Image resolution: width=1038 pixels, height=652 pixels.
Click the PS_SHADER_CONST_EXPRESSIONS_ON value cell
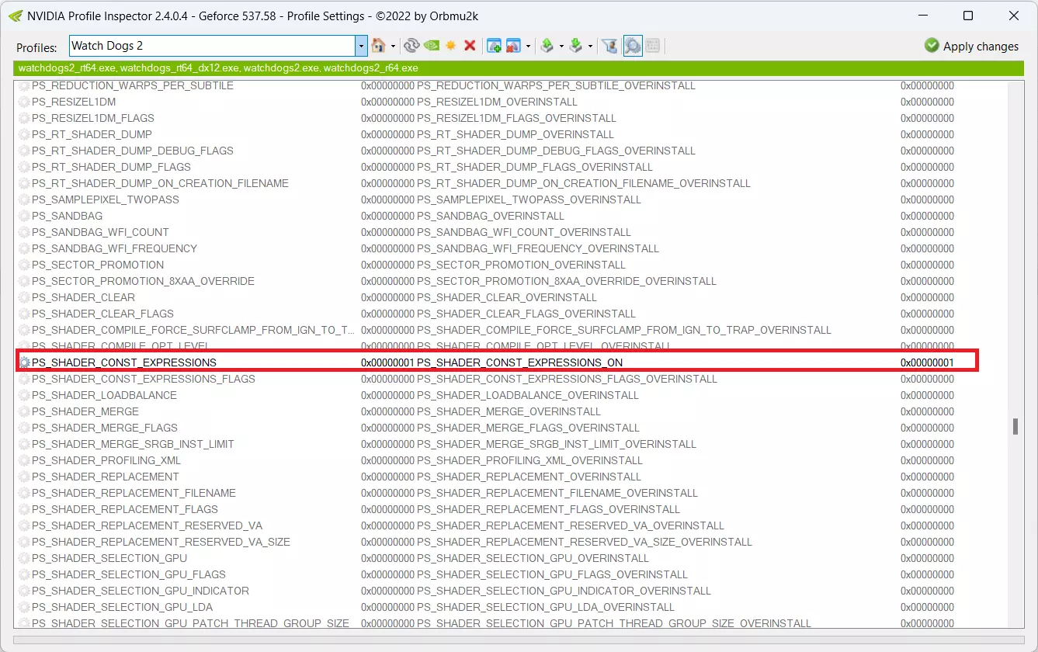point(519,362)
